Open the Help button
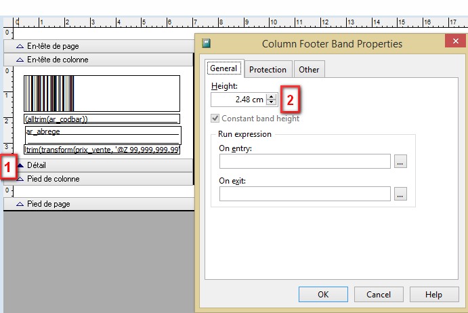 pyautogui.click(x=434, y=295)
